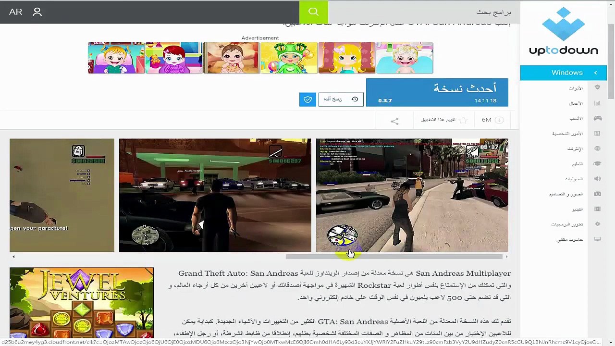The image size is (615, 346).
Task: Select الإنترنت category label in sidebar
Action: click(575, 148)
